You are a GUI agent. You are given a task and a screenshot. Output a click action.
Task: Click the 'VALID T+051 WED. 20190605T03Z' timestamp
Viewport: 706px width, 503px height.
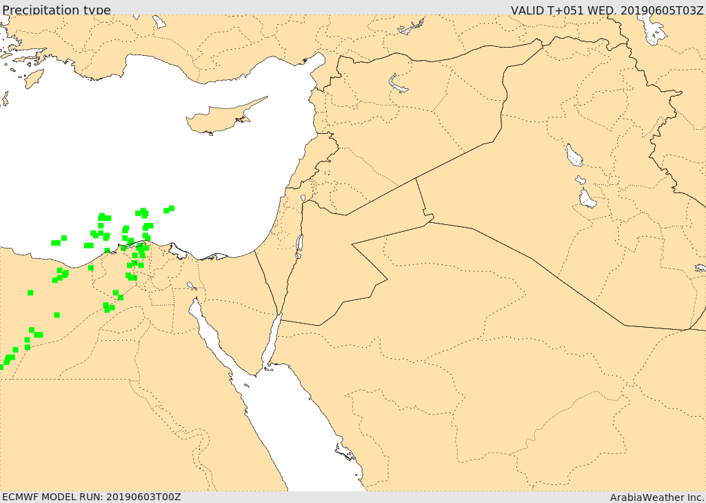[x=607, y=10]
